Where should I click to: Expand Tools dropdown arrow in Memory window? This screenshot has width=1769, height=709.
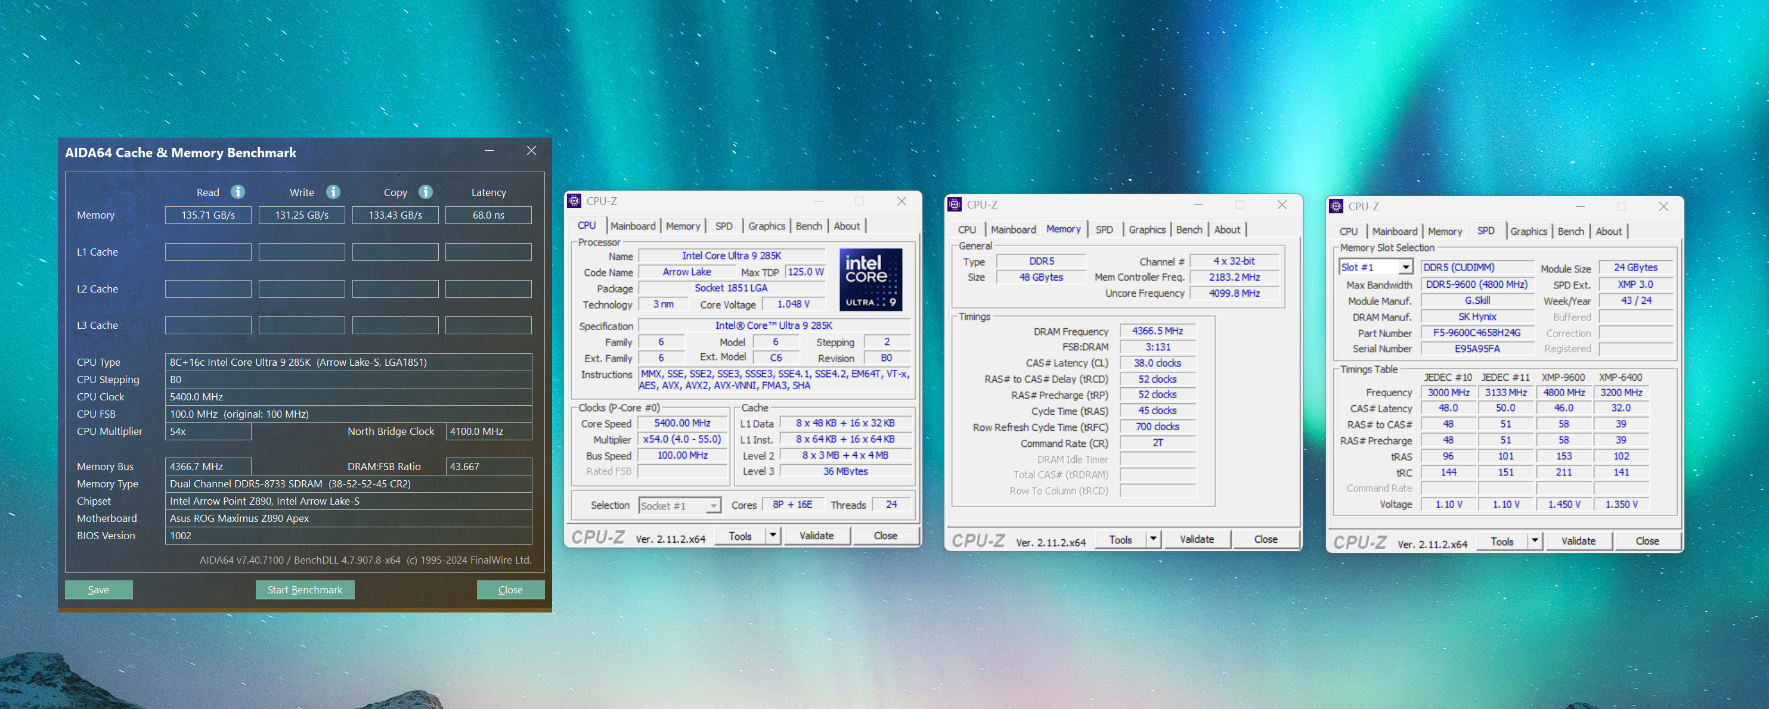coord(1154,539)
